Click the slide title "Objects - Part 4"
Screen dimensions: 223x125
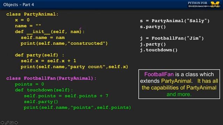click(18, 5)
